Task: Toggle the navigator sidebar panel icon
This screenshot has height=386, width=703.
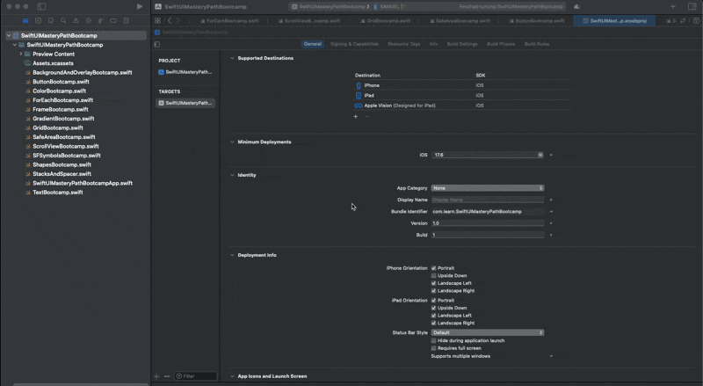Action: pos(41,6)
